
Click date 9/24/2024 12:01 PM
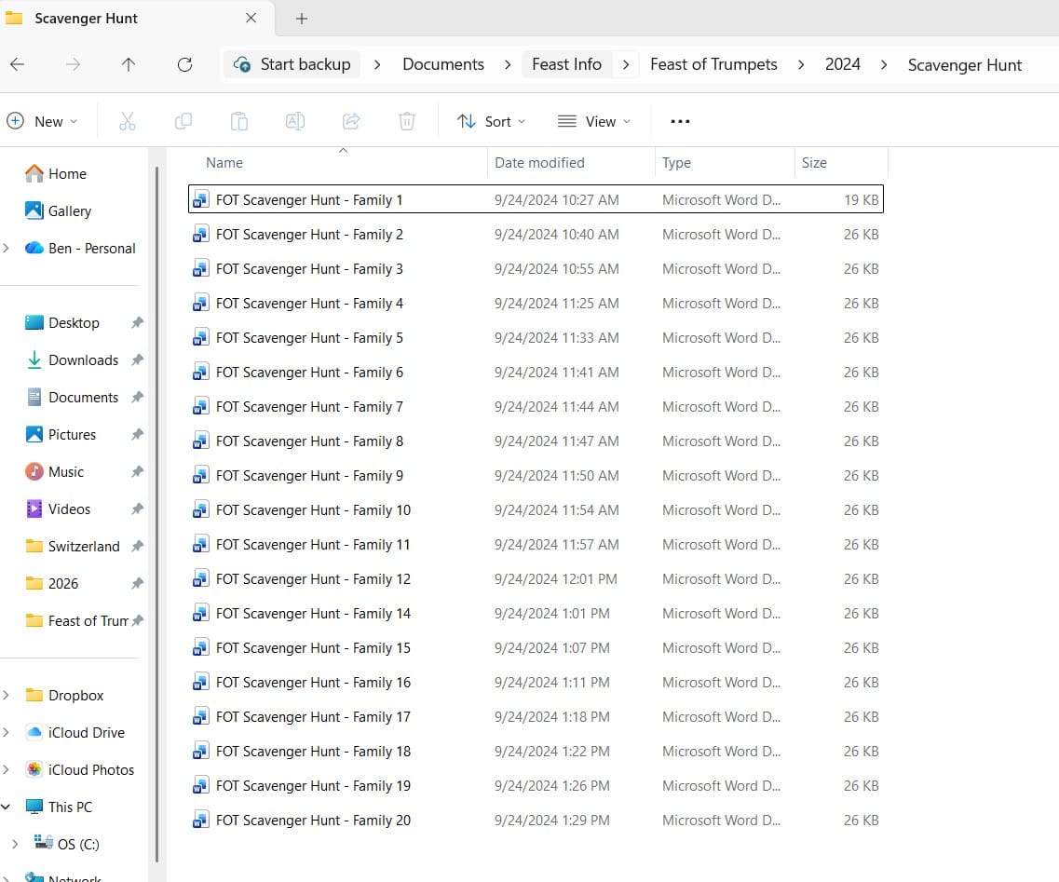pyautogui.click(x=556, y=579)
